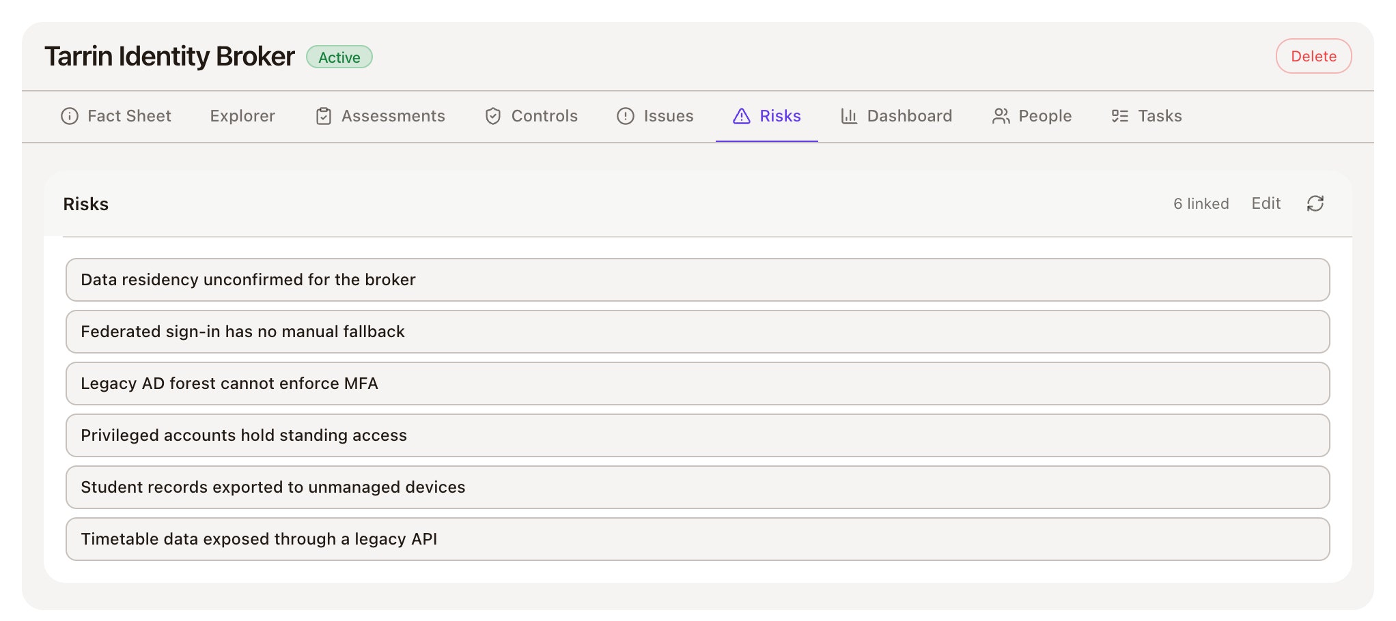Open the Dashboard tab

[897, 116]
